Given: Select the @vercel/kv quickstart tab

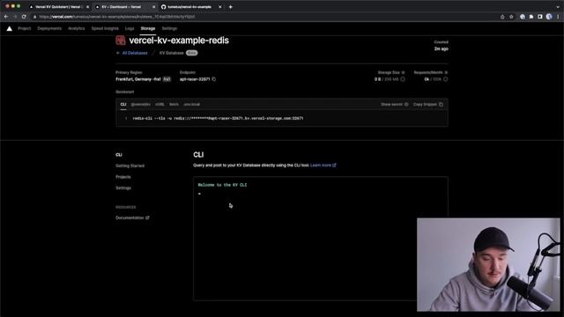Looking at the screenshot, I should 141,104.
